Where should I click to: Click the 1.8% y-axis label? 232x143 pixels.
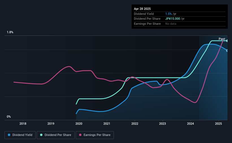click(x=10, y=32)
